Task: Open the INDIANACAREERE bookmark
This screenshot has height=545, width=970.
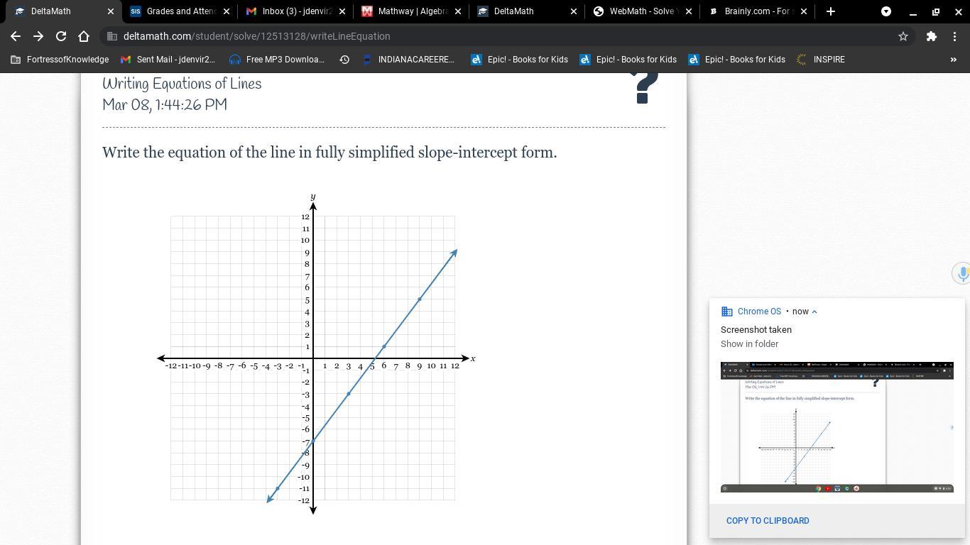Action: click(408, 60)
